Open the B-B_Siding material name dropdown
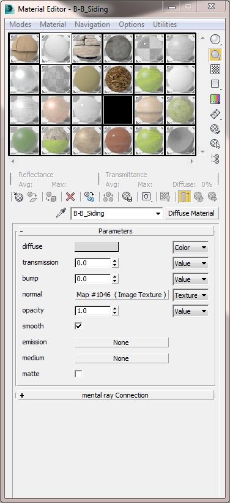Screen dimensions: 230x503 click(158, 214)
